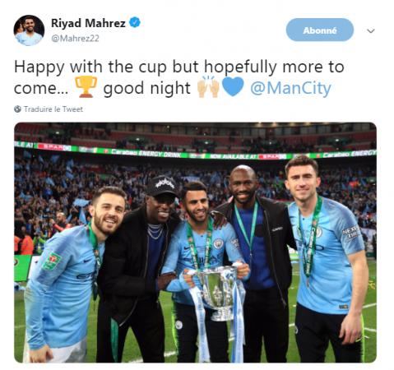This screenshot has height=370, width=394.
Task: Click the club crest on the center player's shirt
Action: pyautogui.click(x=218, y=243)
